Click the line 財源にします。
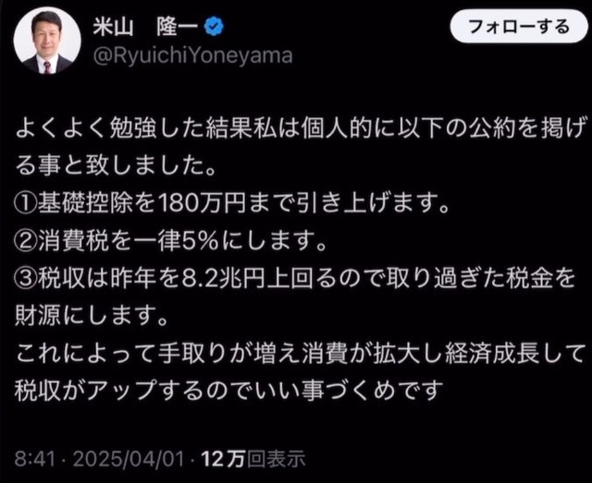The height and width of the screenshot is (483, 592). [x=91, y=317]
